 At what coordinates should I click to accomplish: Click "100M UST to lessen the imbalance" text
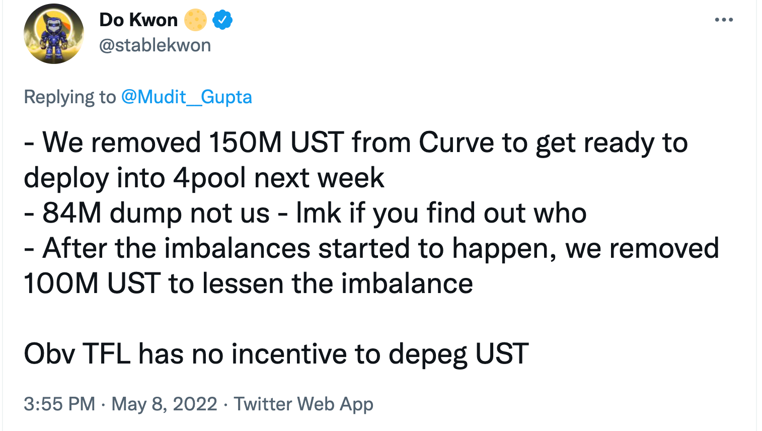[x=248, y=283]
